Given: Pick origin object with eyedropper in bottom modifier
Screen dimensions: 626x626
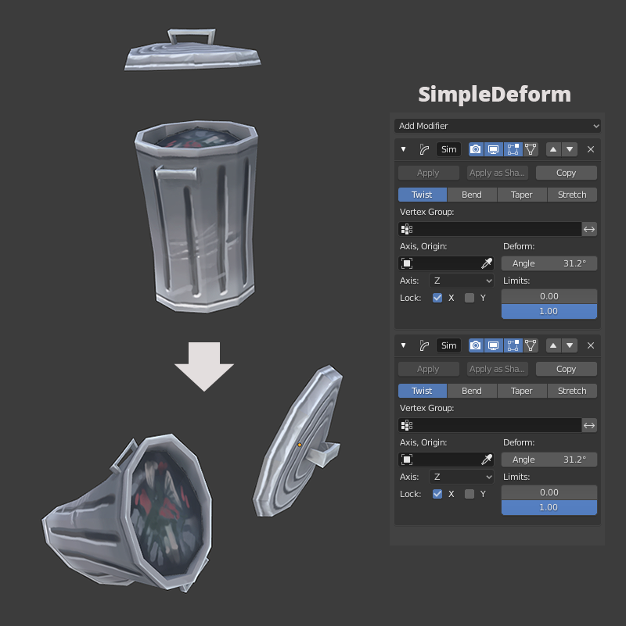Looking at the screenshot, I should click(487, 460).
